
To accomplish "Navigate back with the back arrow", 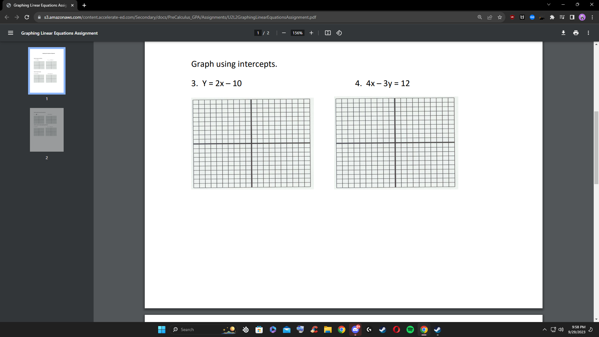I will click(x=7, y=17).
